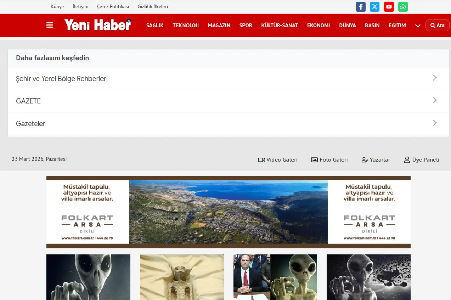
Task: Open the SPOR news category
Action: click(x=246, y=25)
